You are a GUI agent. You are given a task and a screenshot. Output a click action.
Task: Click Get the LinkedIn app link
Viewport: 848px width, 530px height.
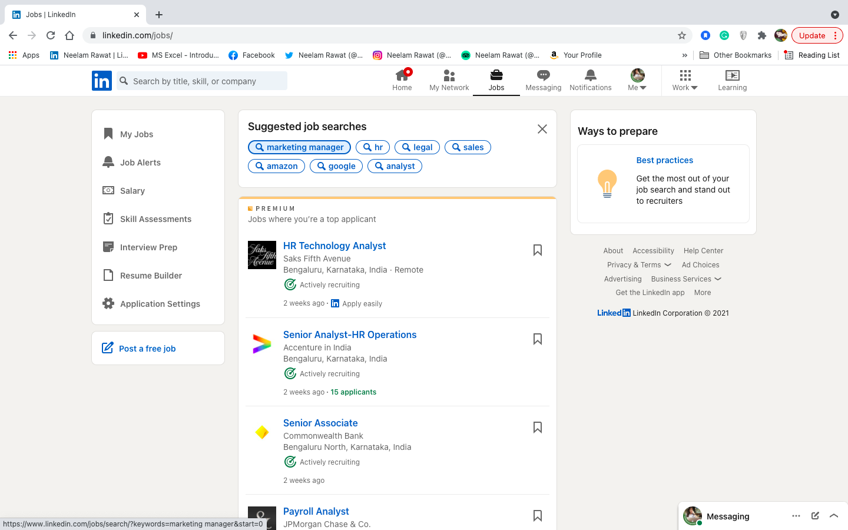coord(650,293)
